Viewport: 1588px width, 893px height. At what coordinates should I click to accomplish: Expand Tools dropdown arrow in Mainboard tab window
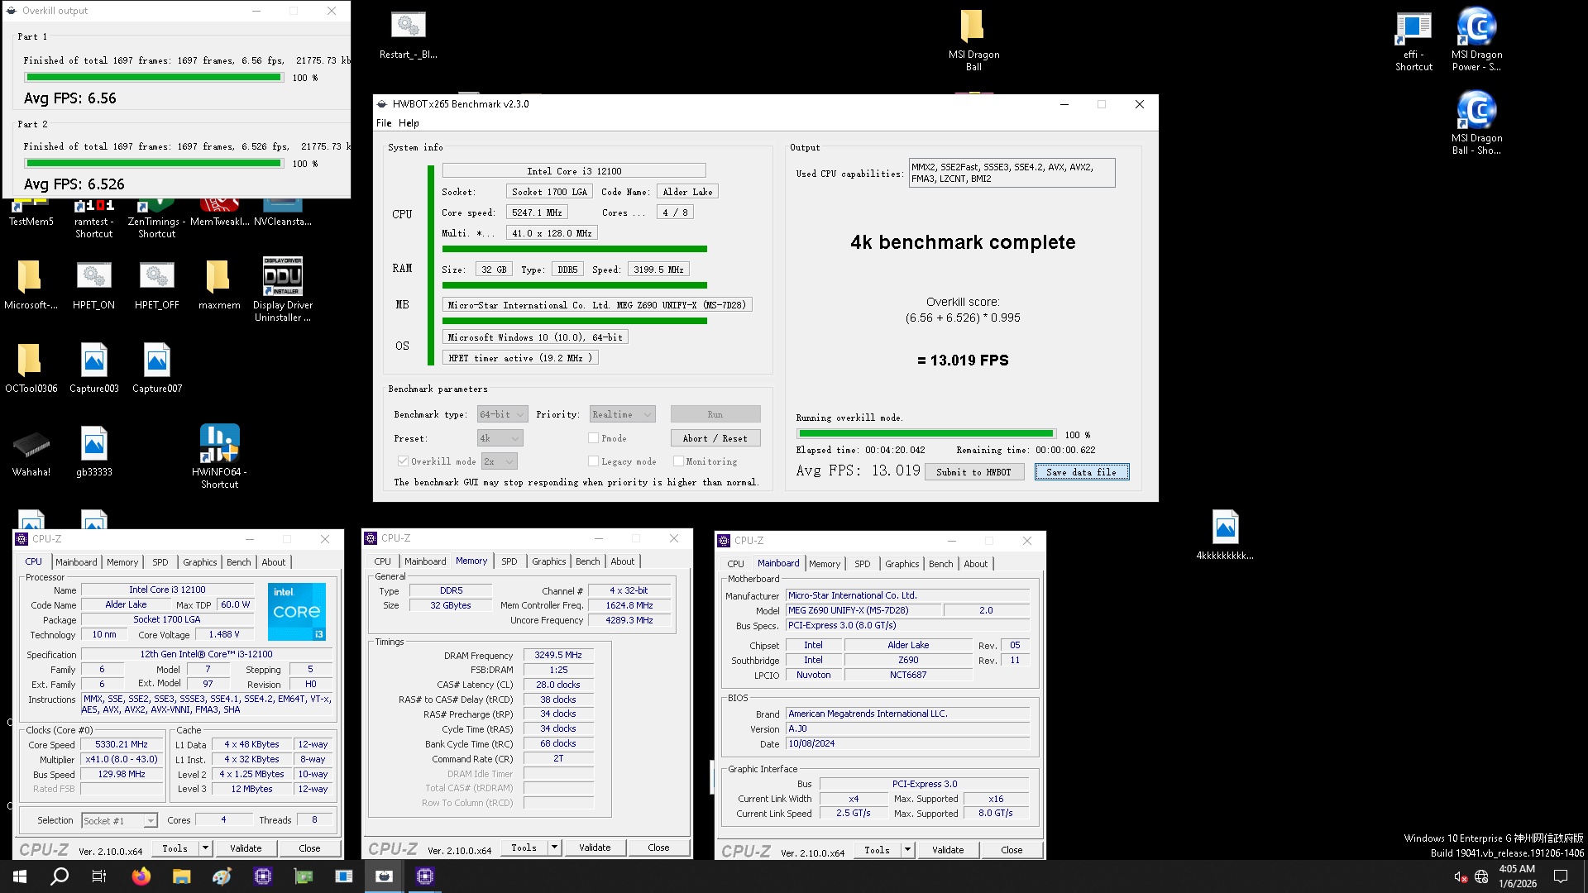[907, 850]
